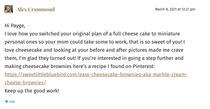
Task: Open the Alex Crammond author name link
Action: (36, 9)
